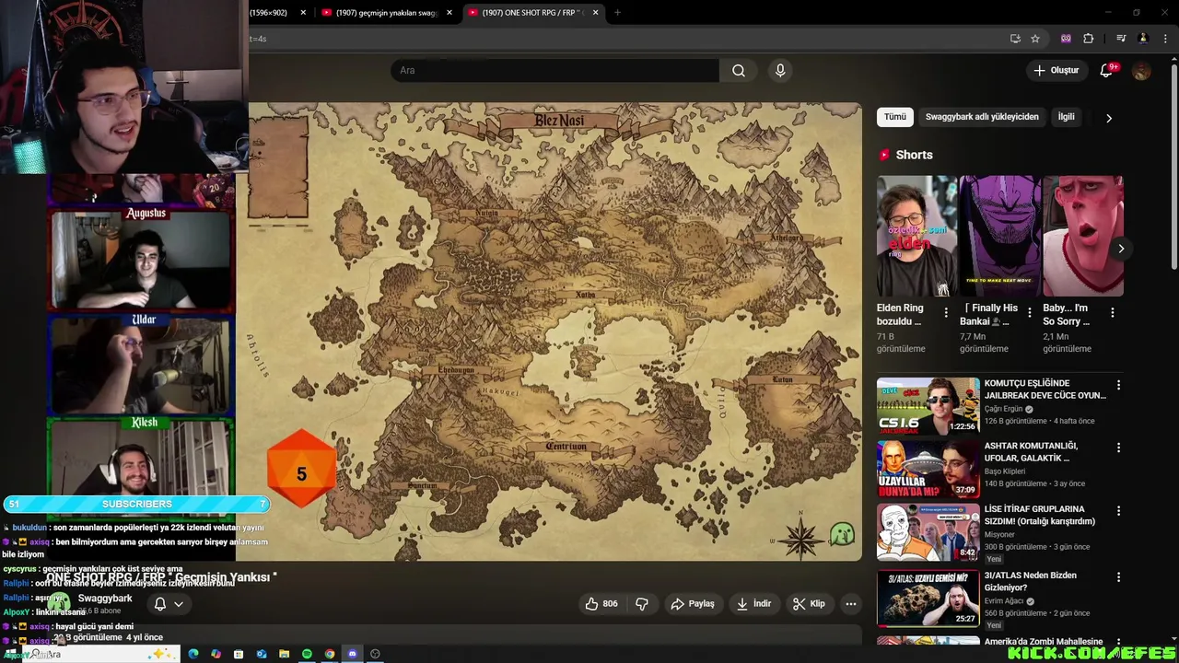This screenshot has height=663, width=1179.
Task: Click the Evrim Ağacı channel name
Action: tap(1003, 601)
